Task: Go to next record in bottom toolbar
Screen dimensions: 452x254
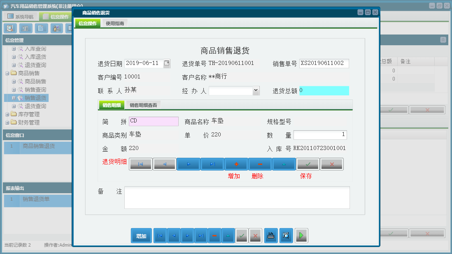Action: click(x=187, y=236)
